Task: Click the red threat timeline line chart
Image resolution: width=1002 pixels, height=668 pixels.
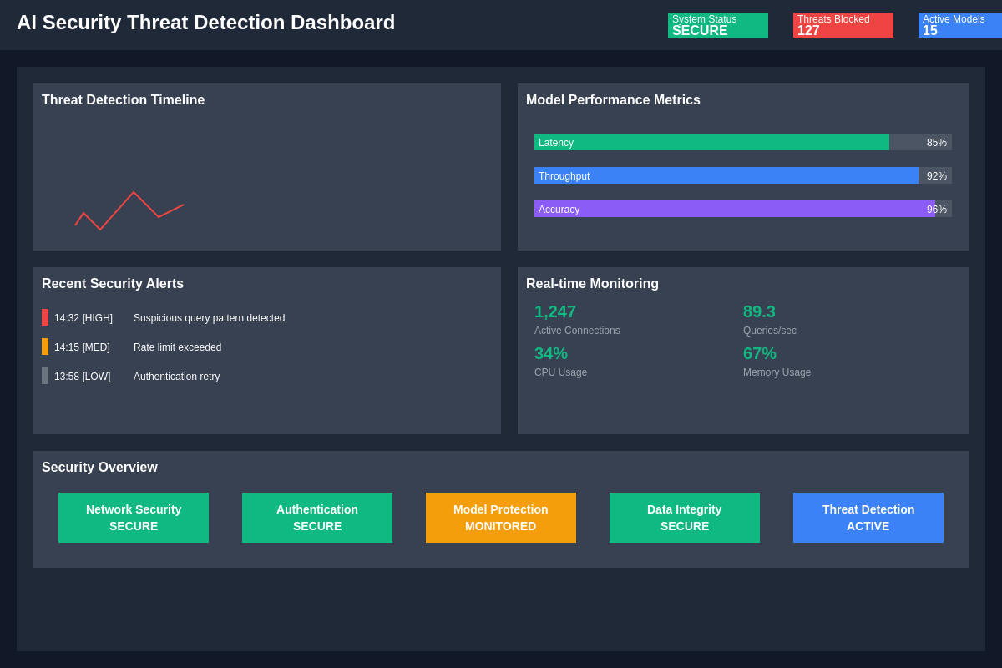Action: pos(134,194)
